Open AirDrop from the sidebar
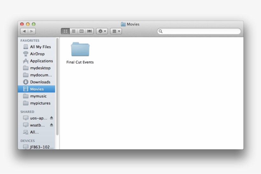261x174 pixels. click(x=37, y=54)
